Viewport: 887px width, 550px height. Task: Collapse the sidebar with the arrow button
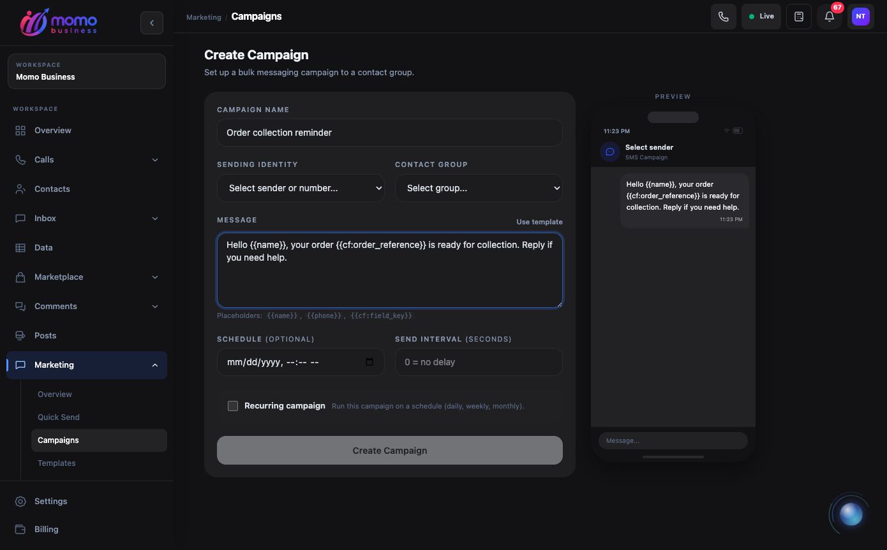click(x=152, y=23)
